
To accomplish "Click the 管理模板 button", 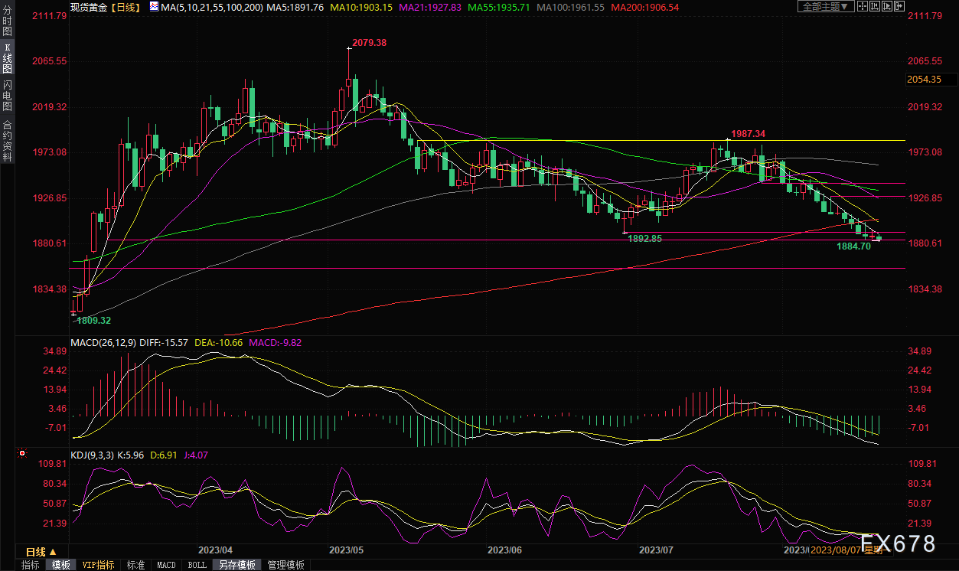I will point(285,565).
